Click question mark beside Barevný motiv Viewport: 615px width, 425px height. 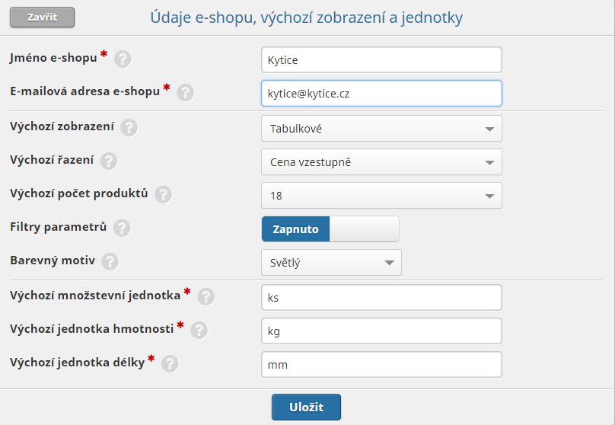point(110,261)
